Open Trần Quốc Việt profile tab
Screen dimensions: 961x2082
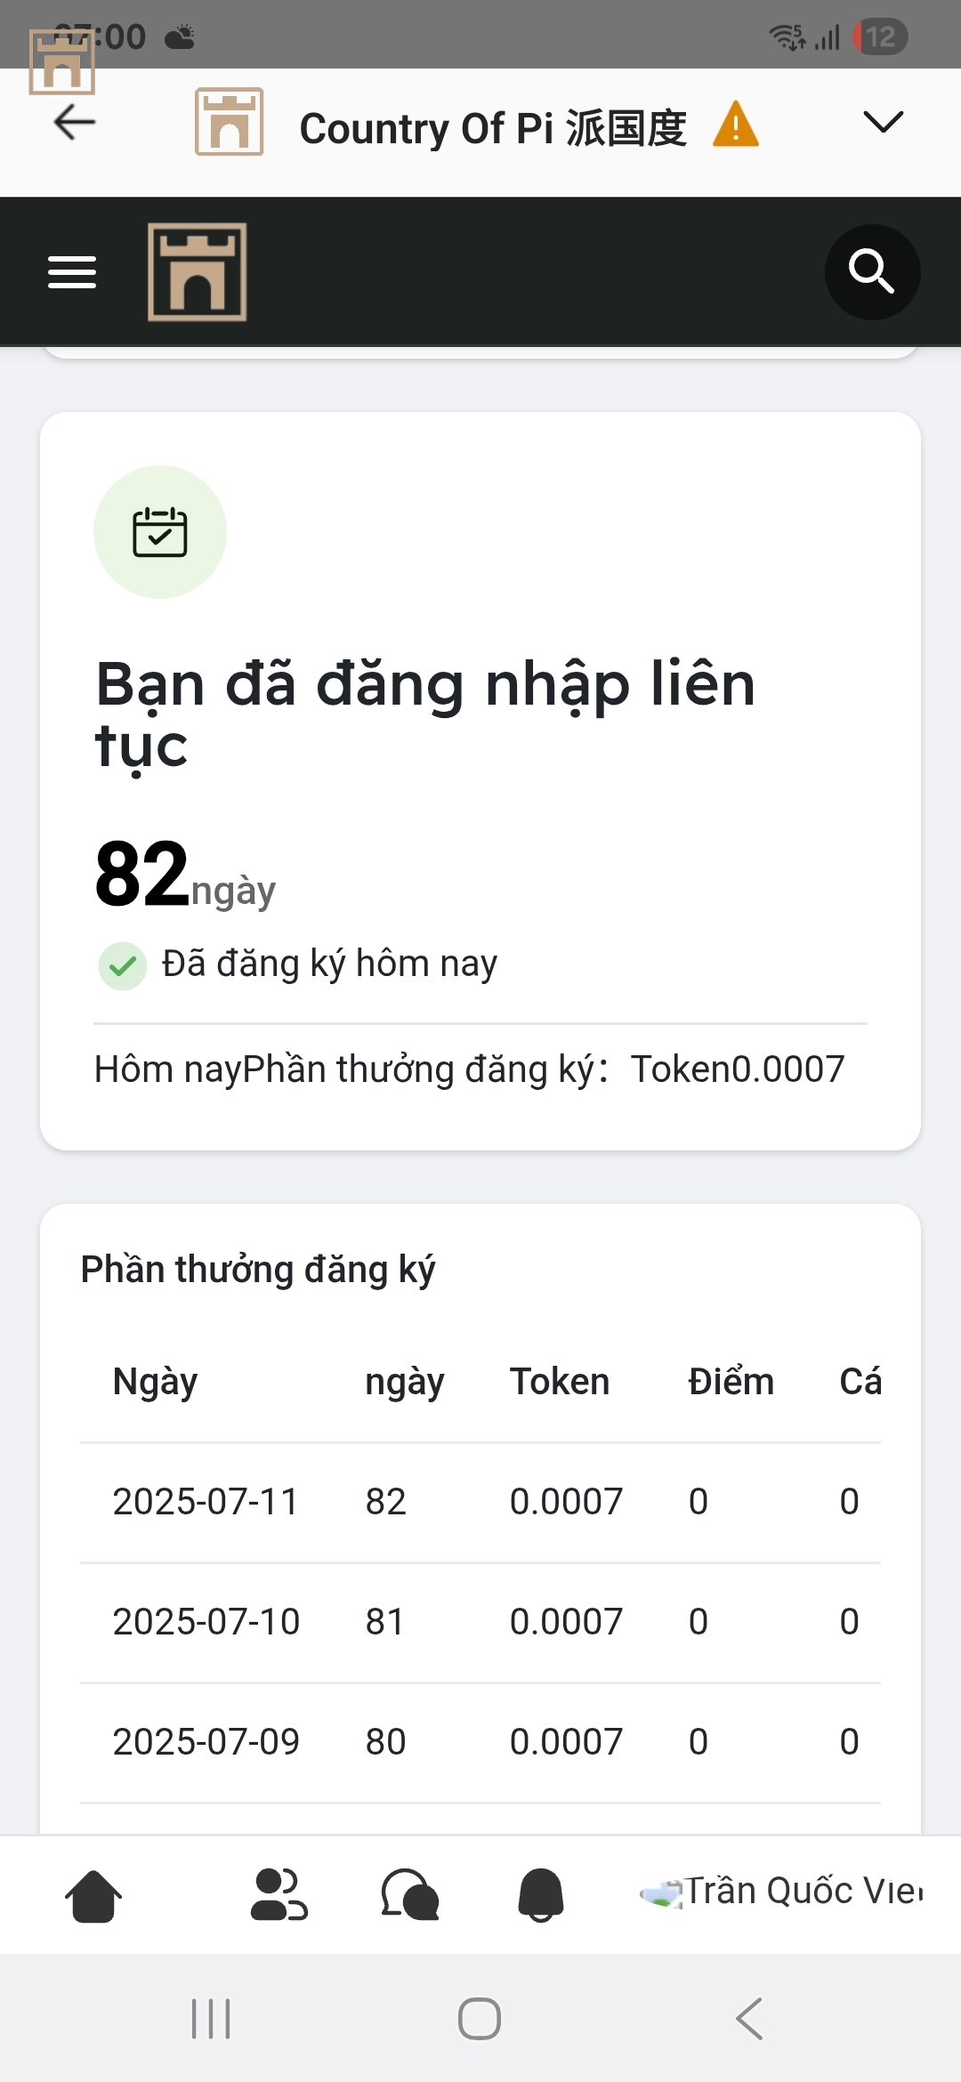click(782, 1892)
